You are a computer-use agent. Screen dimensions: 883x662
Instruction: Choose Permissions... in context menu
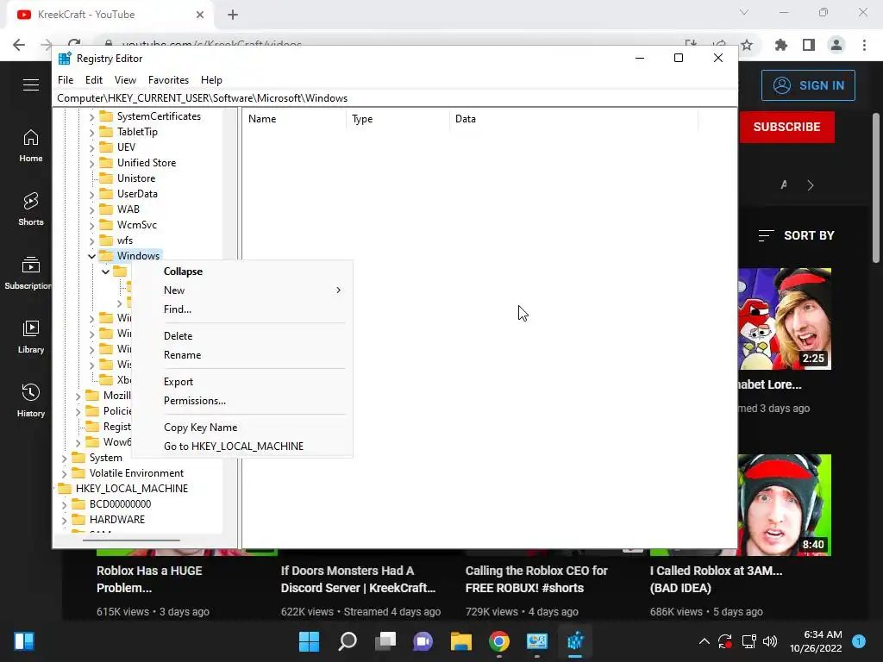click(242, 401)
